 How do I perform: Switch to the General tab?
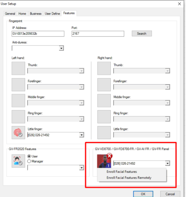click(x=10, y=14)
